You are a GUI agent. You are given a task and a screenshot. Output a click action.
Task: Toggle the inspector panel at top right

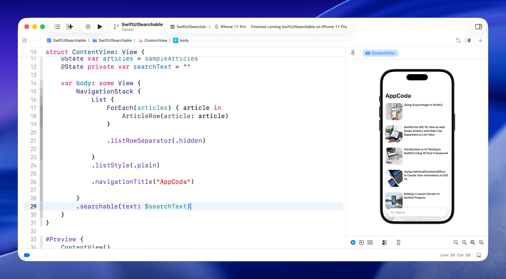click(478, 27)
